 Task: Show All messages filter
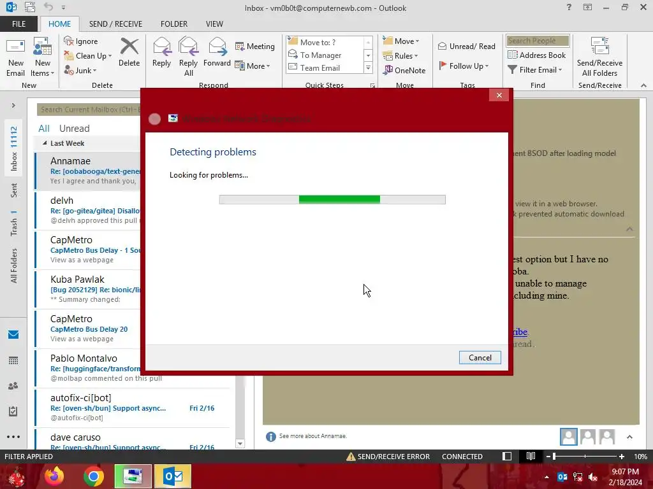[x=44, y=129]
